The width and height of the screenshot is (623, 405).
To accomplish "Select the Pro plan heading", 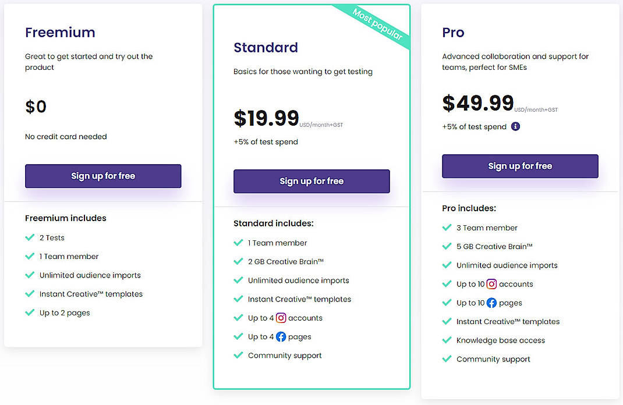I will (x=453, y=33).
